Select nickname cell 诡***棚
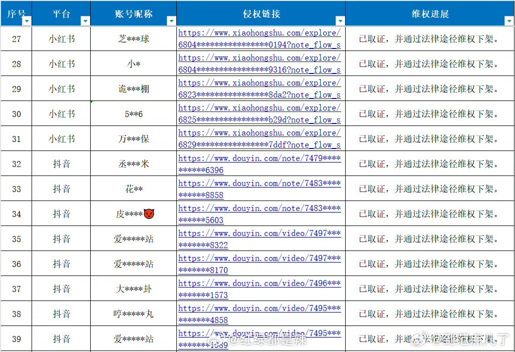515x352 pixels. (x=133, y=89)
